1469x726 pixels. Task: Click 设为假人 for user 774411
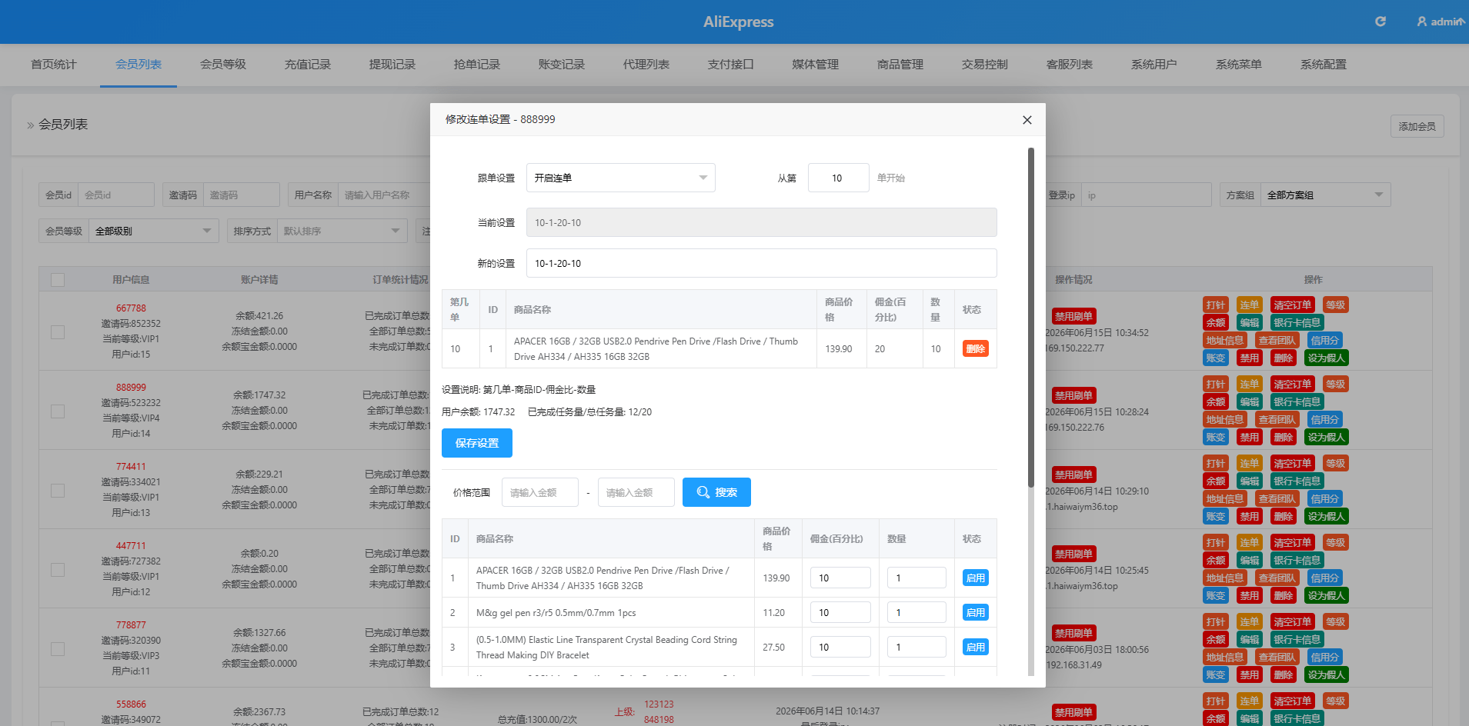[x=1327, y=517]
